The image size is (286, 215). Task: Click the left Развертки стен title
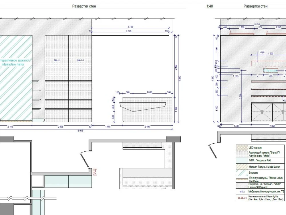[x=84, y=6]
